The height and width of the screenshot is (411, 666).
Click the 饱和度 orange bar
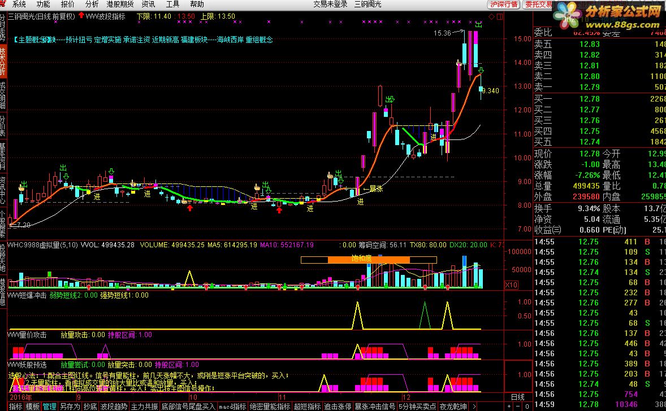click(x=368, y=260)
